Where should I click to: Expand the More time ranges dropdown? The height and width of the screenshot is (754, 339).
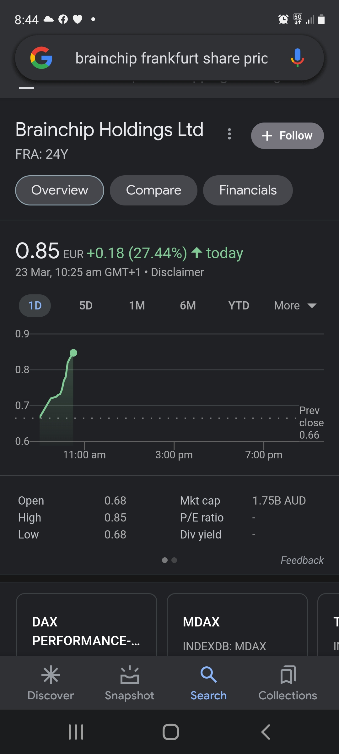tap(295, 305)
